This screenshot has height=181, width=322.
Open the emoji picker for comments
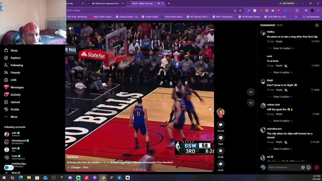point(308,167)
